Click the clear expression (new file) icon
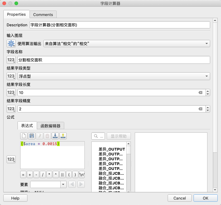The width and height of the screenshot is (221, 205). coord(24,136)
